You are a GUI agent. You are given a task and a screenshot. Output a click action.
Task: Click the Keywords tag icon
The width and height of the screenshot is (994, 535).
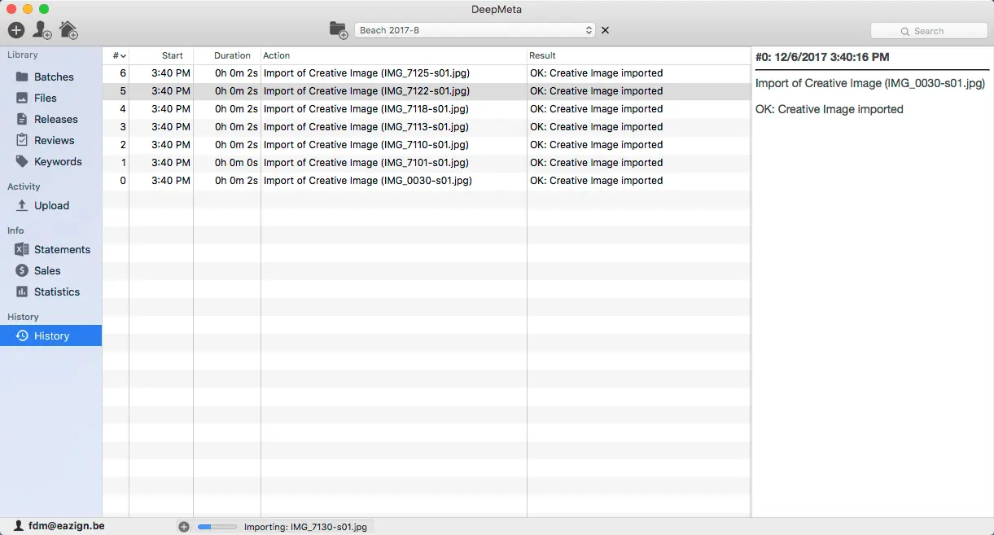tap(22, 161)
